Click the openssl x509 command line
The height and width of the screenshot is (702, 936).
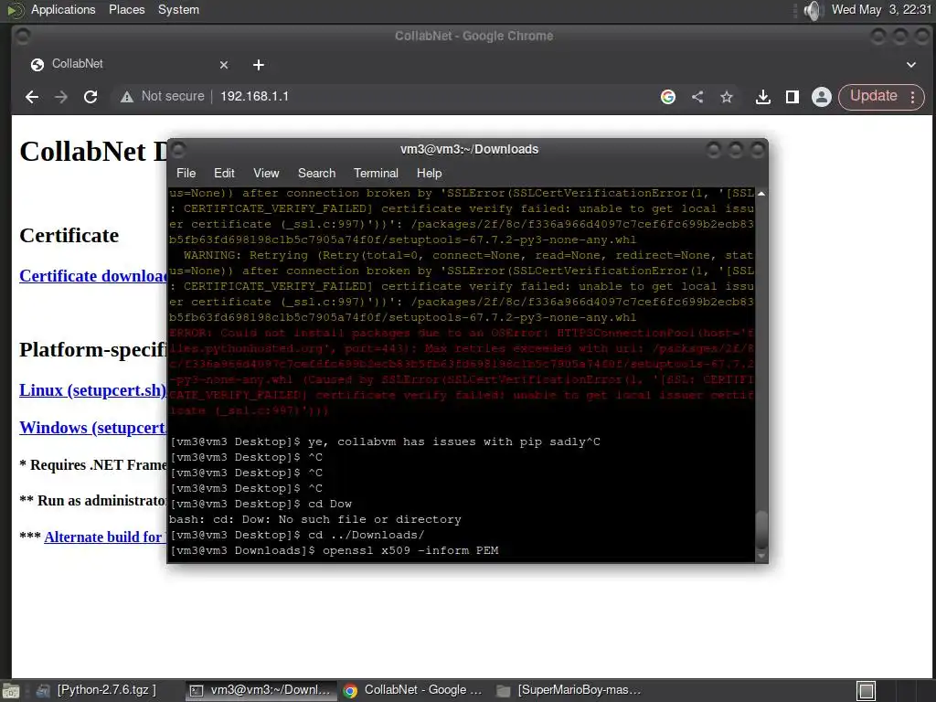click(335, 550)
